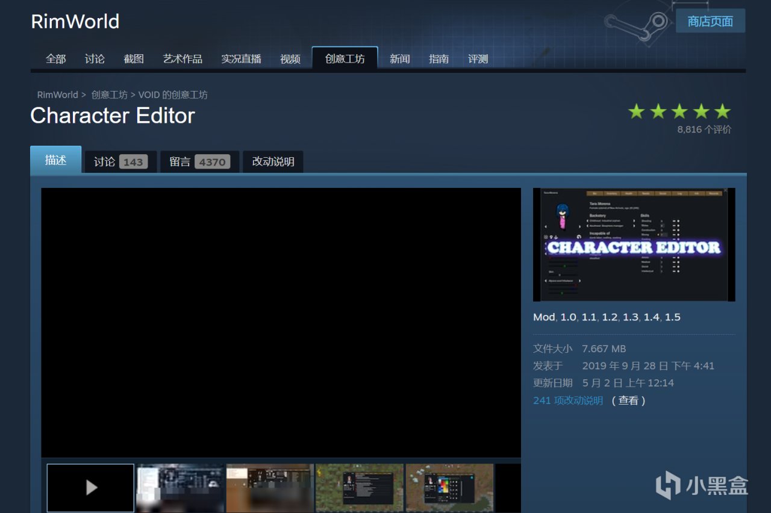
Task: Open the 截图 screenshots tab
Action: pos(134,59)
